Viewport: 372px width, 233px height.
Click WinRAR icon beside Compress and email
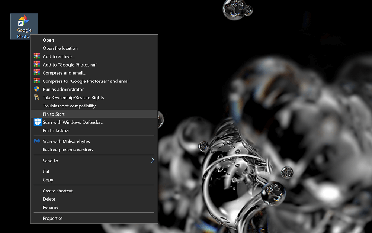(37, 72)
